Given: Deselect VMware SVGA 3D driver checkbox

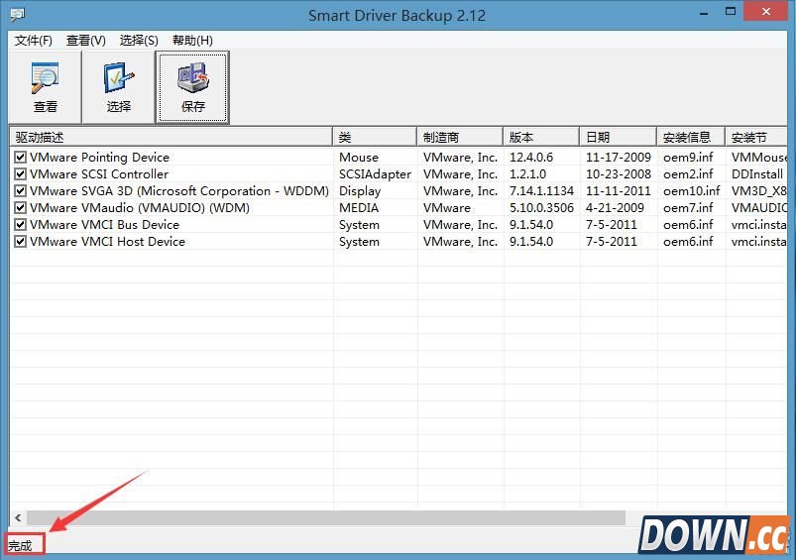Looking at the screenshot, I should coord(20,191).
